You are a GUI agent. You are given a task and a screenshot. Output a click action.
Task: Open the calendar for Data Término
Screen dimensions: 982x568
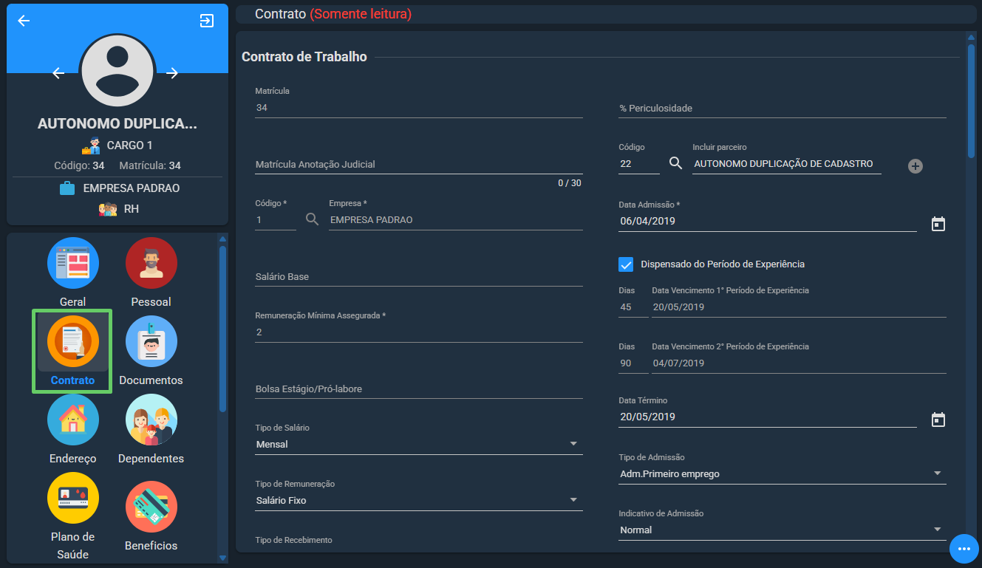(938, 420)
